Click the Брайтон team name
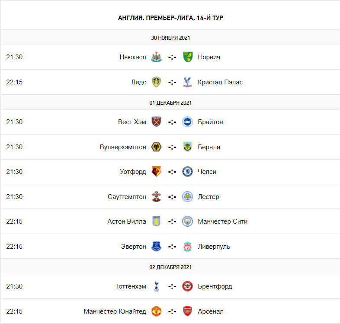340x324 pixels. pyautogui.click(x=210, y=122)
